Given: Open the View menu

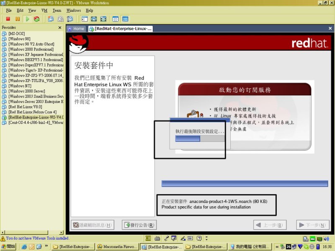Looking at the screenshot, I should click(x=32, y=10).
